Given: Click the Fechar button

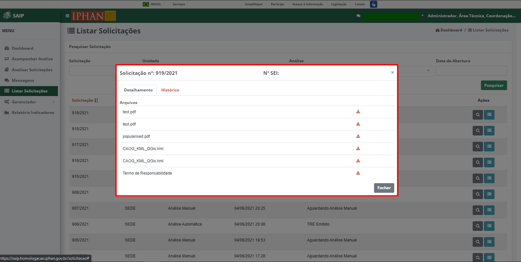Looking at the screenshot, I should click(384, 188).
